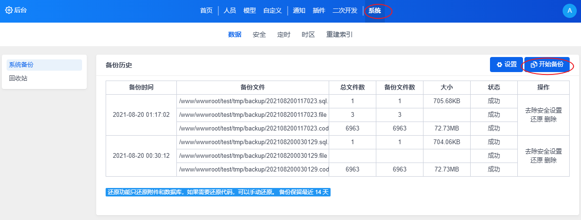Open the user avatar A menu
The width and height of the screenshot is (581, 220).
[x=570, y=11]
